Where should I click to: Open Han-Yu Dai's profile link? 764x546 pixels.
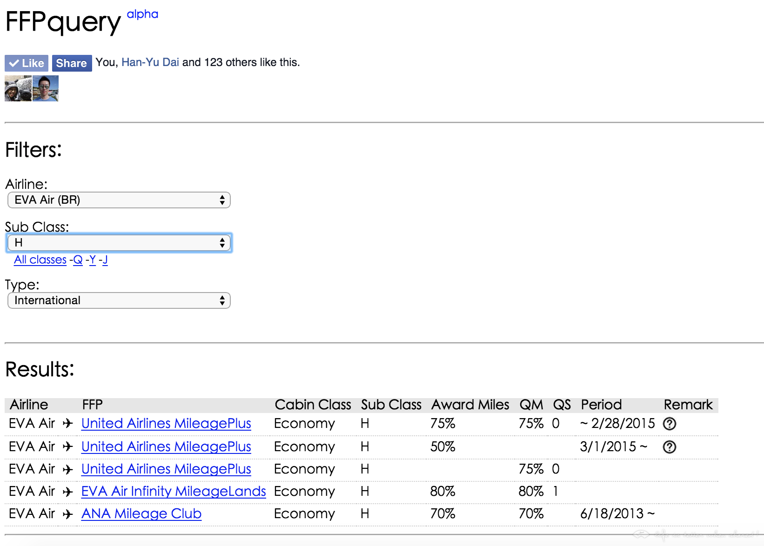(150, 62)
